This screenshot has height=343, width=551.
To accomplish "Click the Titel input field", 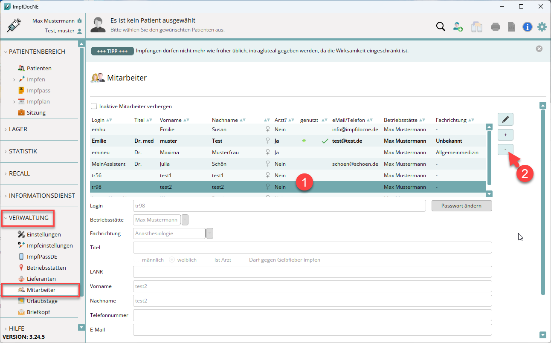I will tap(313, 248).
